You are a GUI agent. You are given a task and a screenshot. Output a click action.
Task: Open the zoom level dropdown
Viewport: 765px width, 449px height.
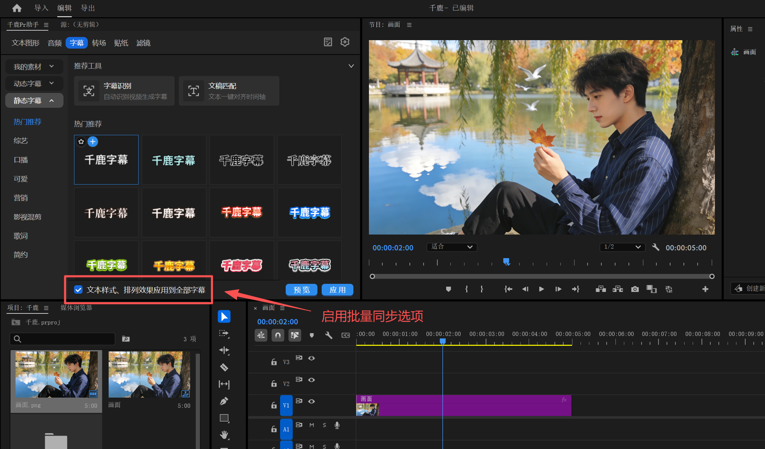tap(451, 247)
